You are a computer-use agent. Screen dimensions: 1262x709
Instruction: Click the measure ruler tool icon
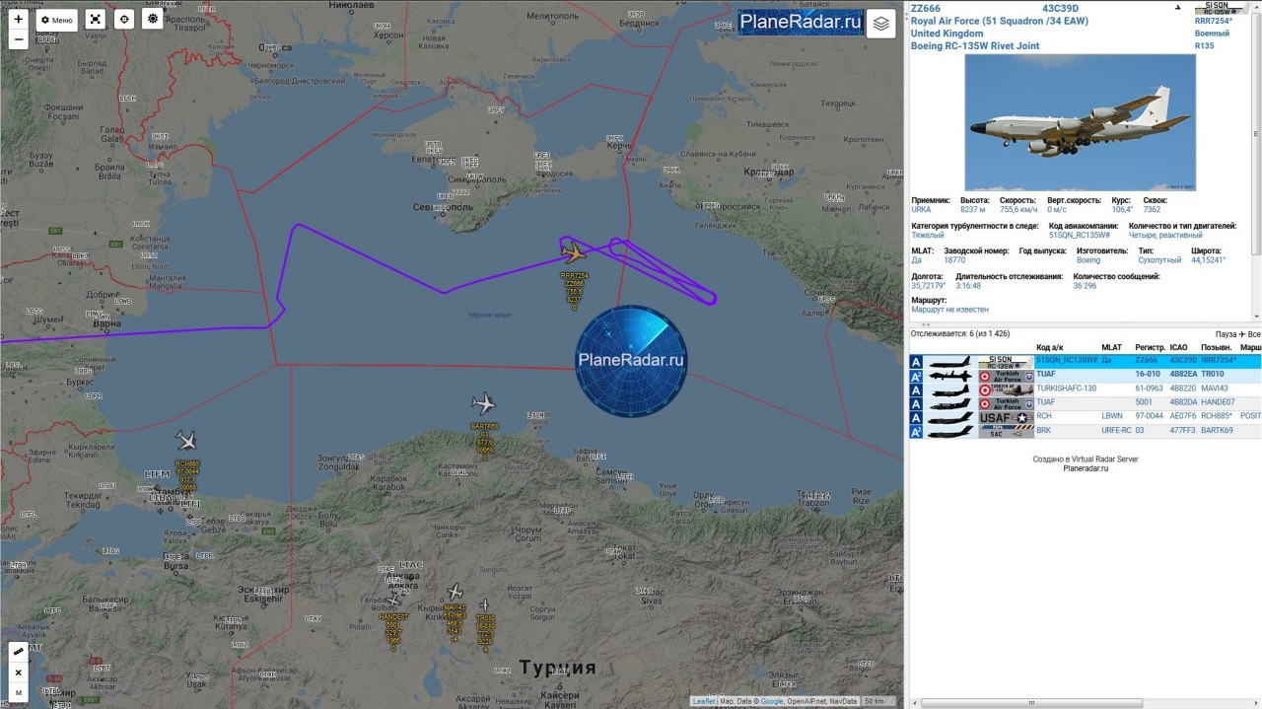[18, 653]
